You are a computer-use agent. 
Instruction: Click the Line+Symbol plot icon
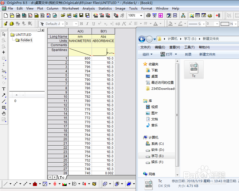pyautogui.click(x=25, y=184)
